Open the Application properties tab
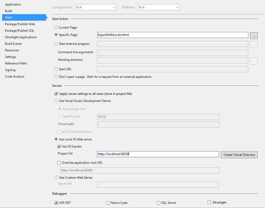The height and width of the screenshot is (208, 265). [x=13, y=4]
